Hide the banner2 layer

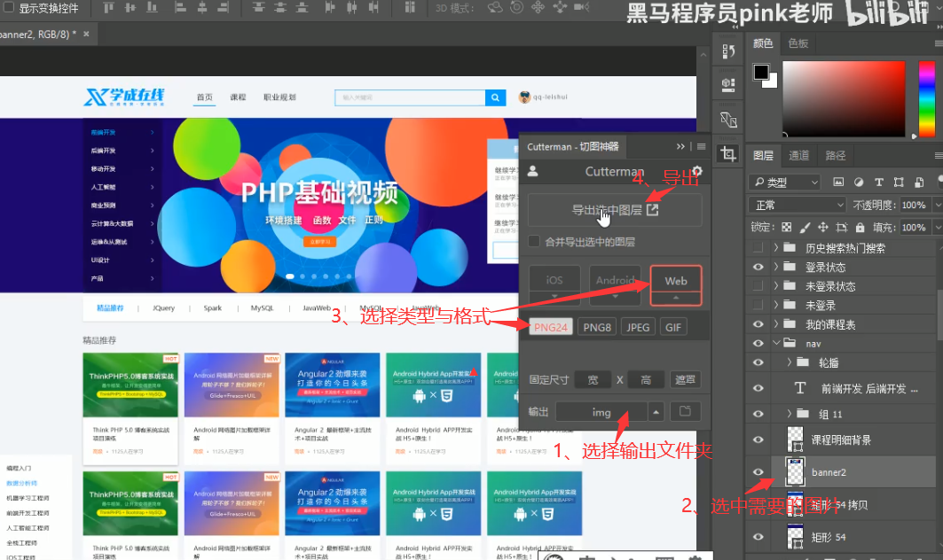[758, 471]
